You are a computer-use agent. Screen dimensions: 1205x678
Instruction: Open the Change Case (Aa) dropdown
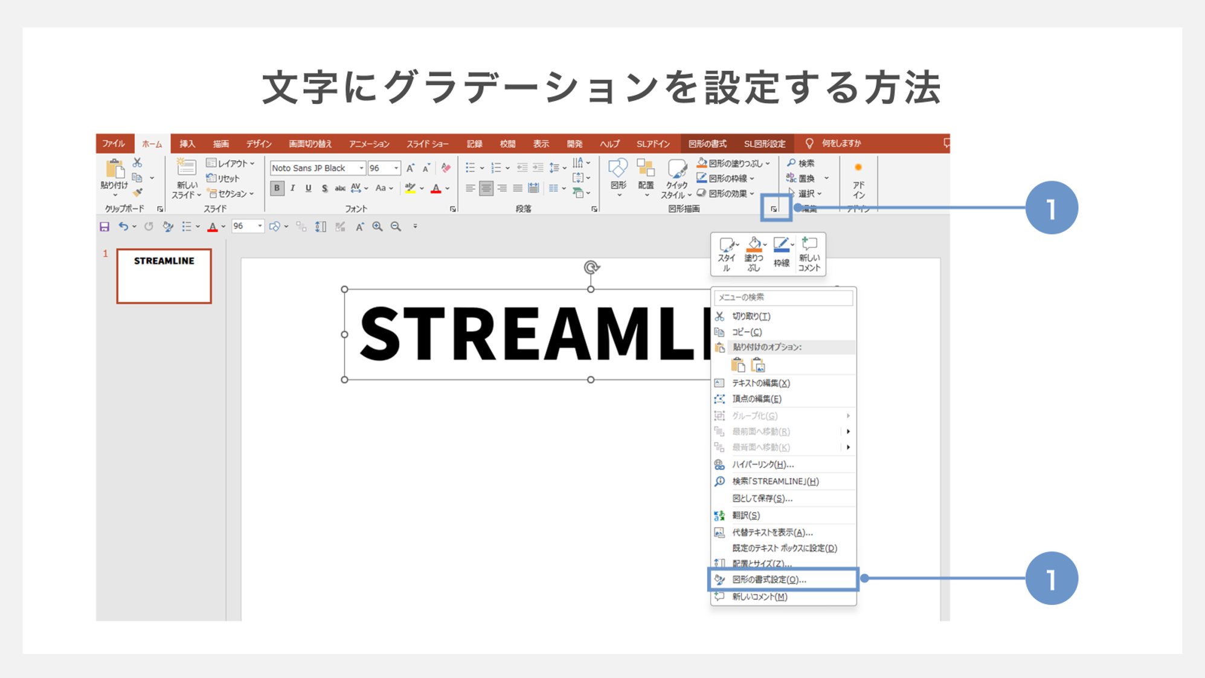pyautogui.click(x=384, y=189)
